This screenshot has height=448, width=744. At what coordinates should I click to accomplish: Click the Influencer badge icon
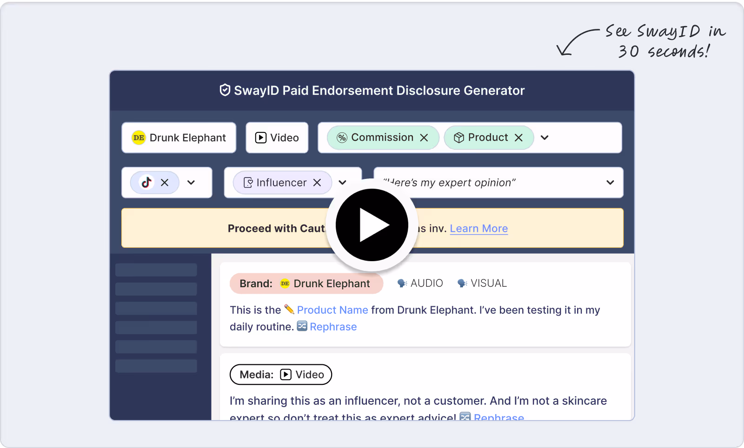click(248, 183)
